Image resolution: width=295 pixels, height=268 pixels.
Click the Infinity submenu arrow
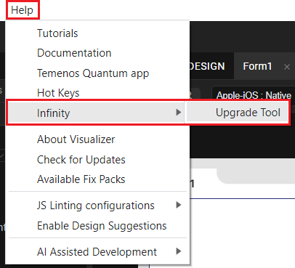[179, 113]
